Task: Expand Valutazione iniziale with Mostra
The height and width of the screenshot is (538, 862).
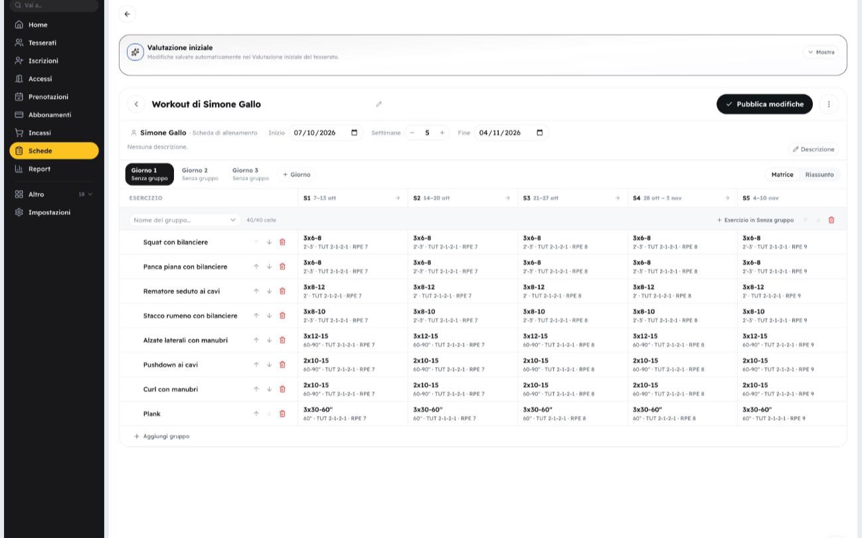Action: point(821,52)
